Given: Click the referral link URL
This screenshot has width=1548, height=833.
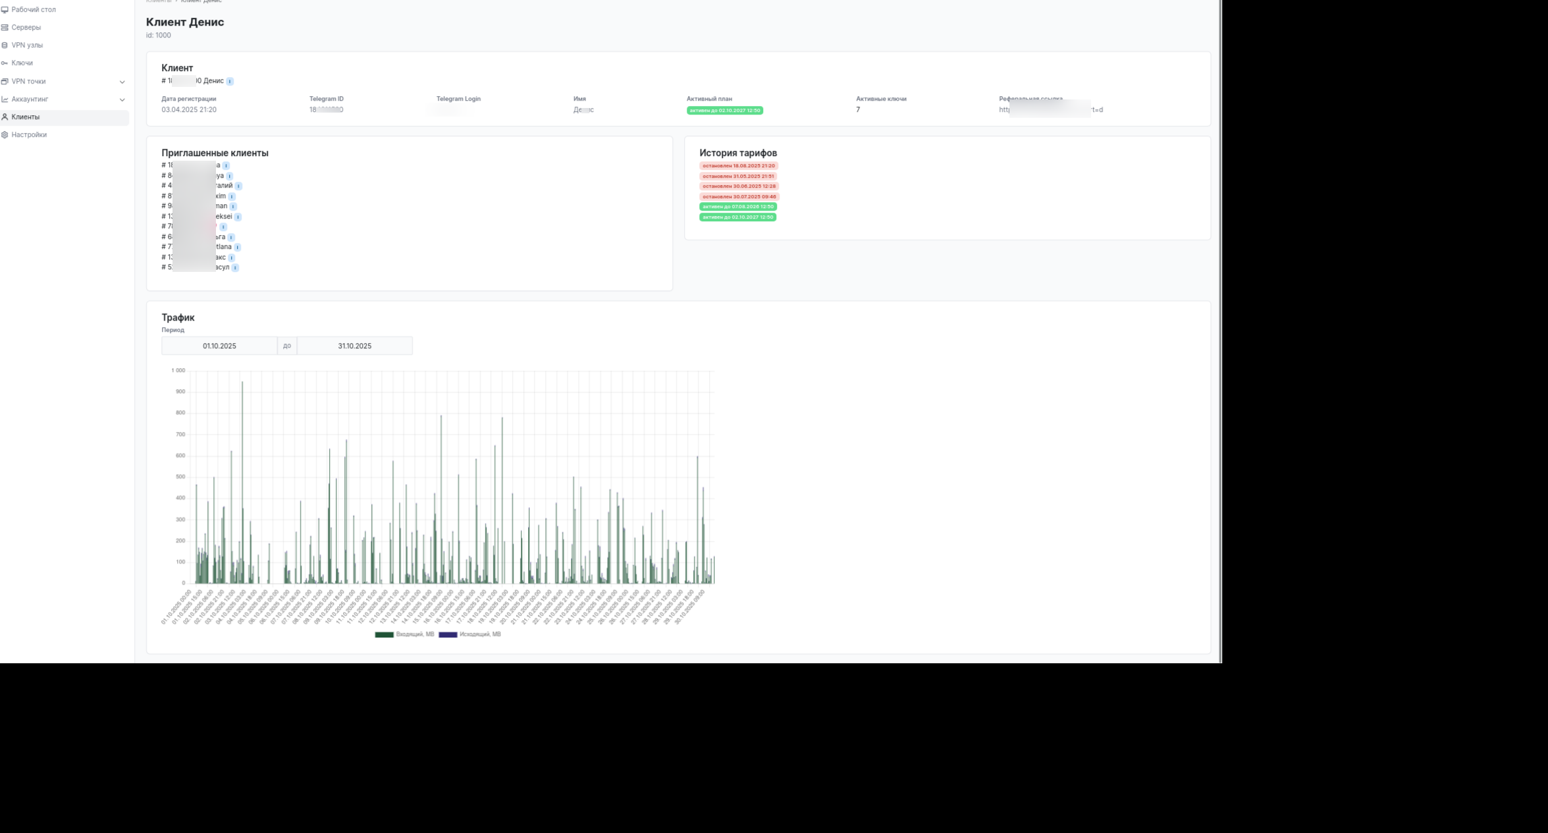Looking at the screenshot, I should pyautogui.click(x=1050, y=110).
